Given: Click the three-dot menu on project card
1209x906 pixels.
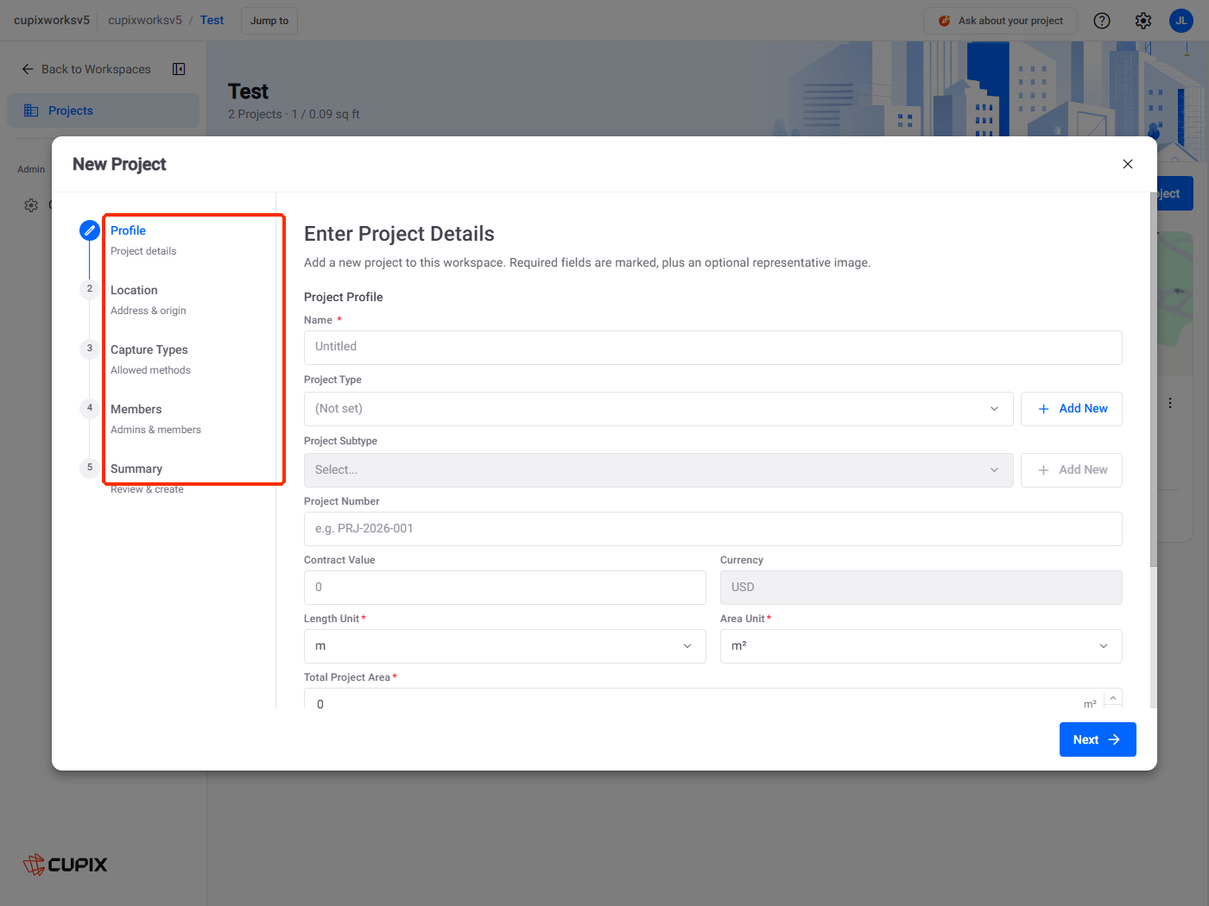Looking at the screenshot, I should tap(1170, 403).
